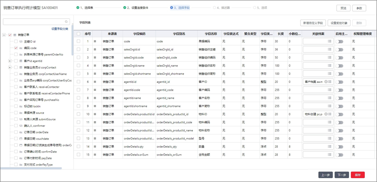Collapse the 销售订单 root tree node
This screenshot has width=377, height=182.
(4, 35)
